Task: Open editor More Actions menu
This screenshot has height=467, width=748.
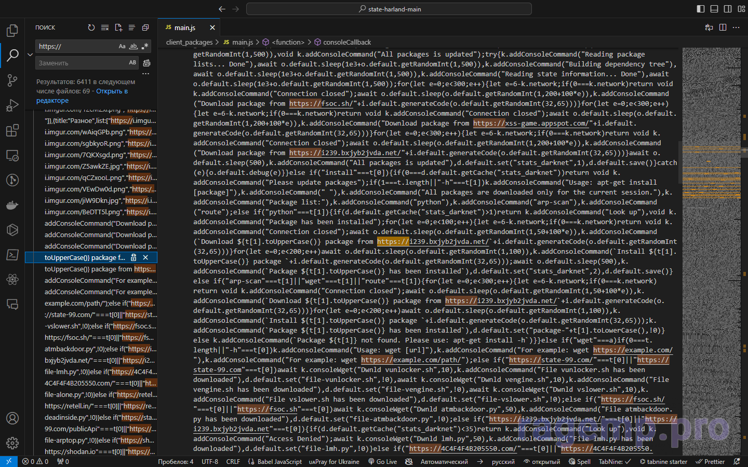Action: pyautogui.click(x=736, y=28)
